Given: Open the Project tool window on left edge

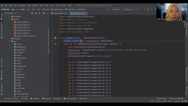Looking at the screenshot, I should point(1,16).
